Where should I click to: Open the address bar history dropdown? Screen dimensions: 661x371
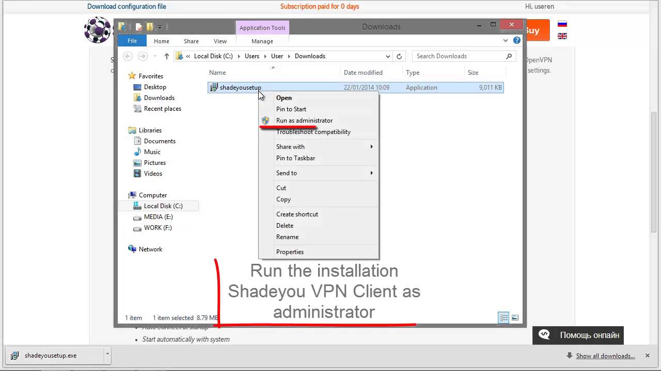tap(388, 56)
